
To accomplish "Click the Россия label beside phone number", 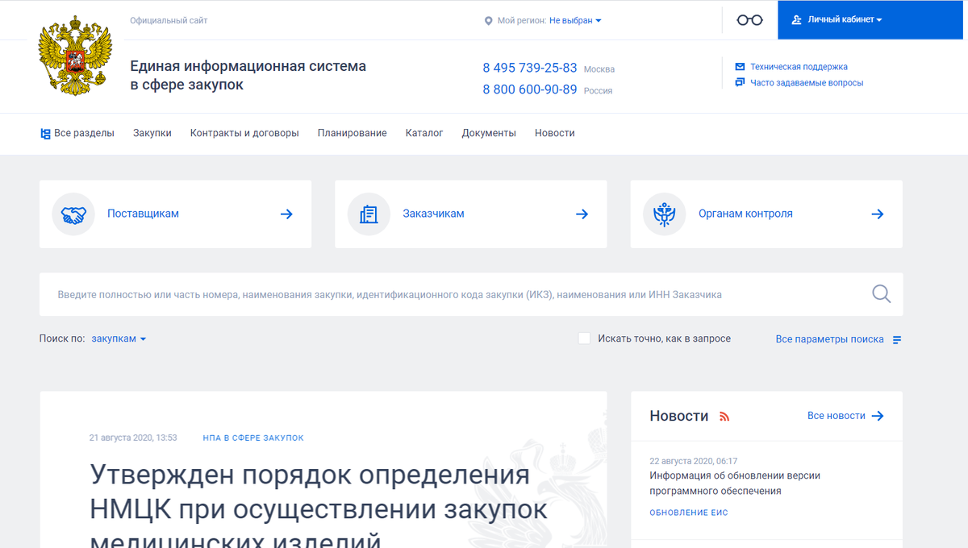I will (x=598, y=91).
